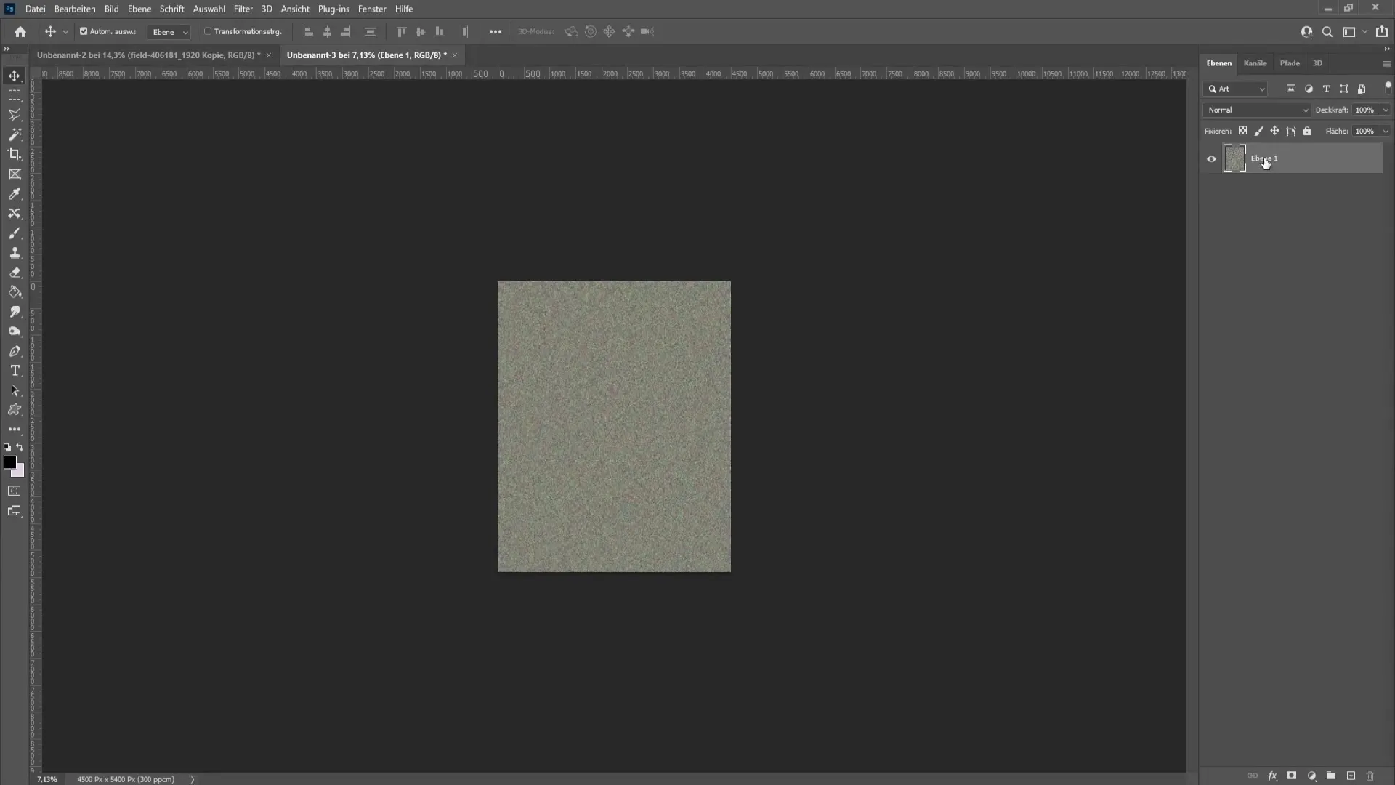Select the Crop tool
This screenshot has height=785, width=1395.
click(x=15, y=154)
